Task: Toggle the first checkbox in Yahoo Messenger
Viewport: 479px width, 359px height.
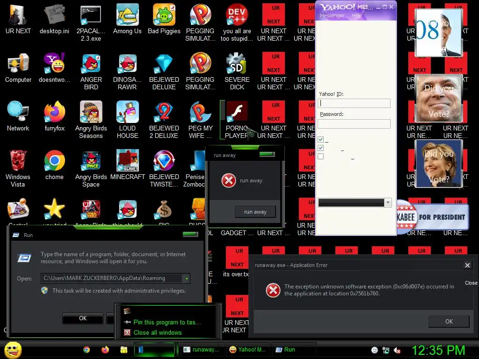Action: 320,139
